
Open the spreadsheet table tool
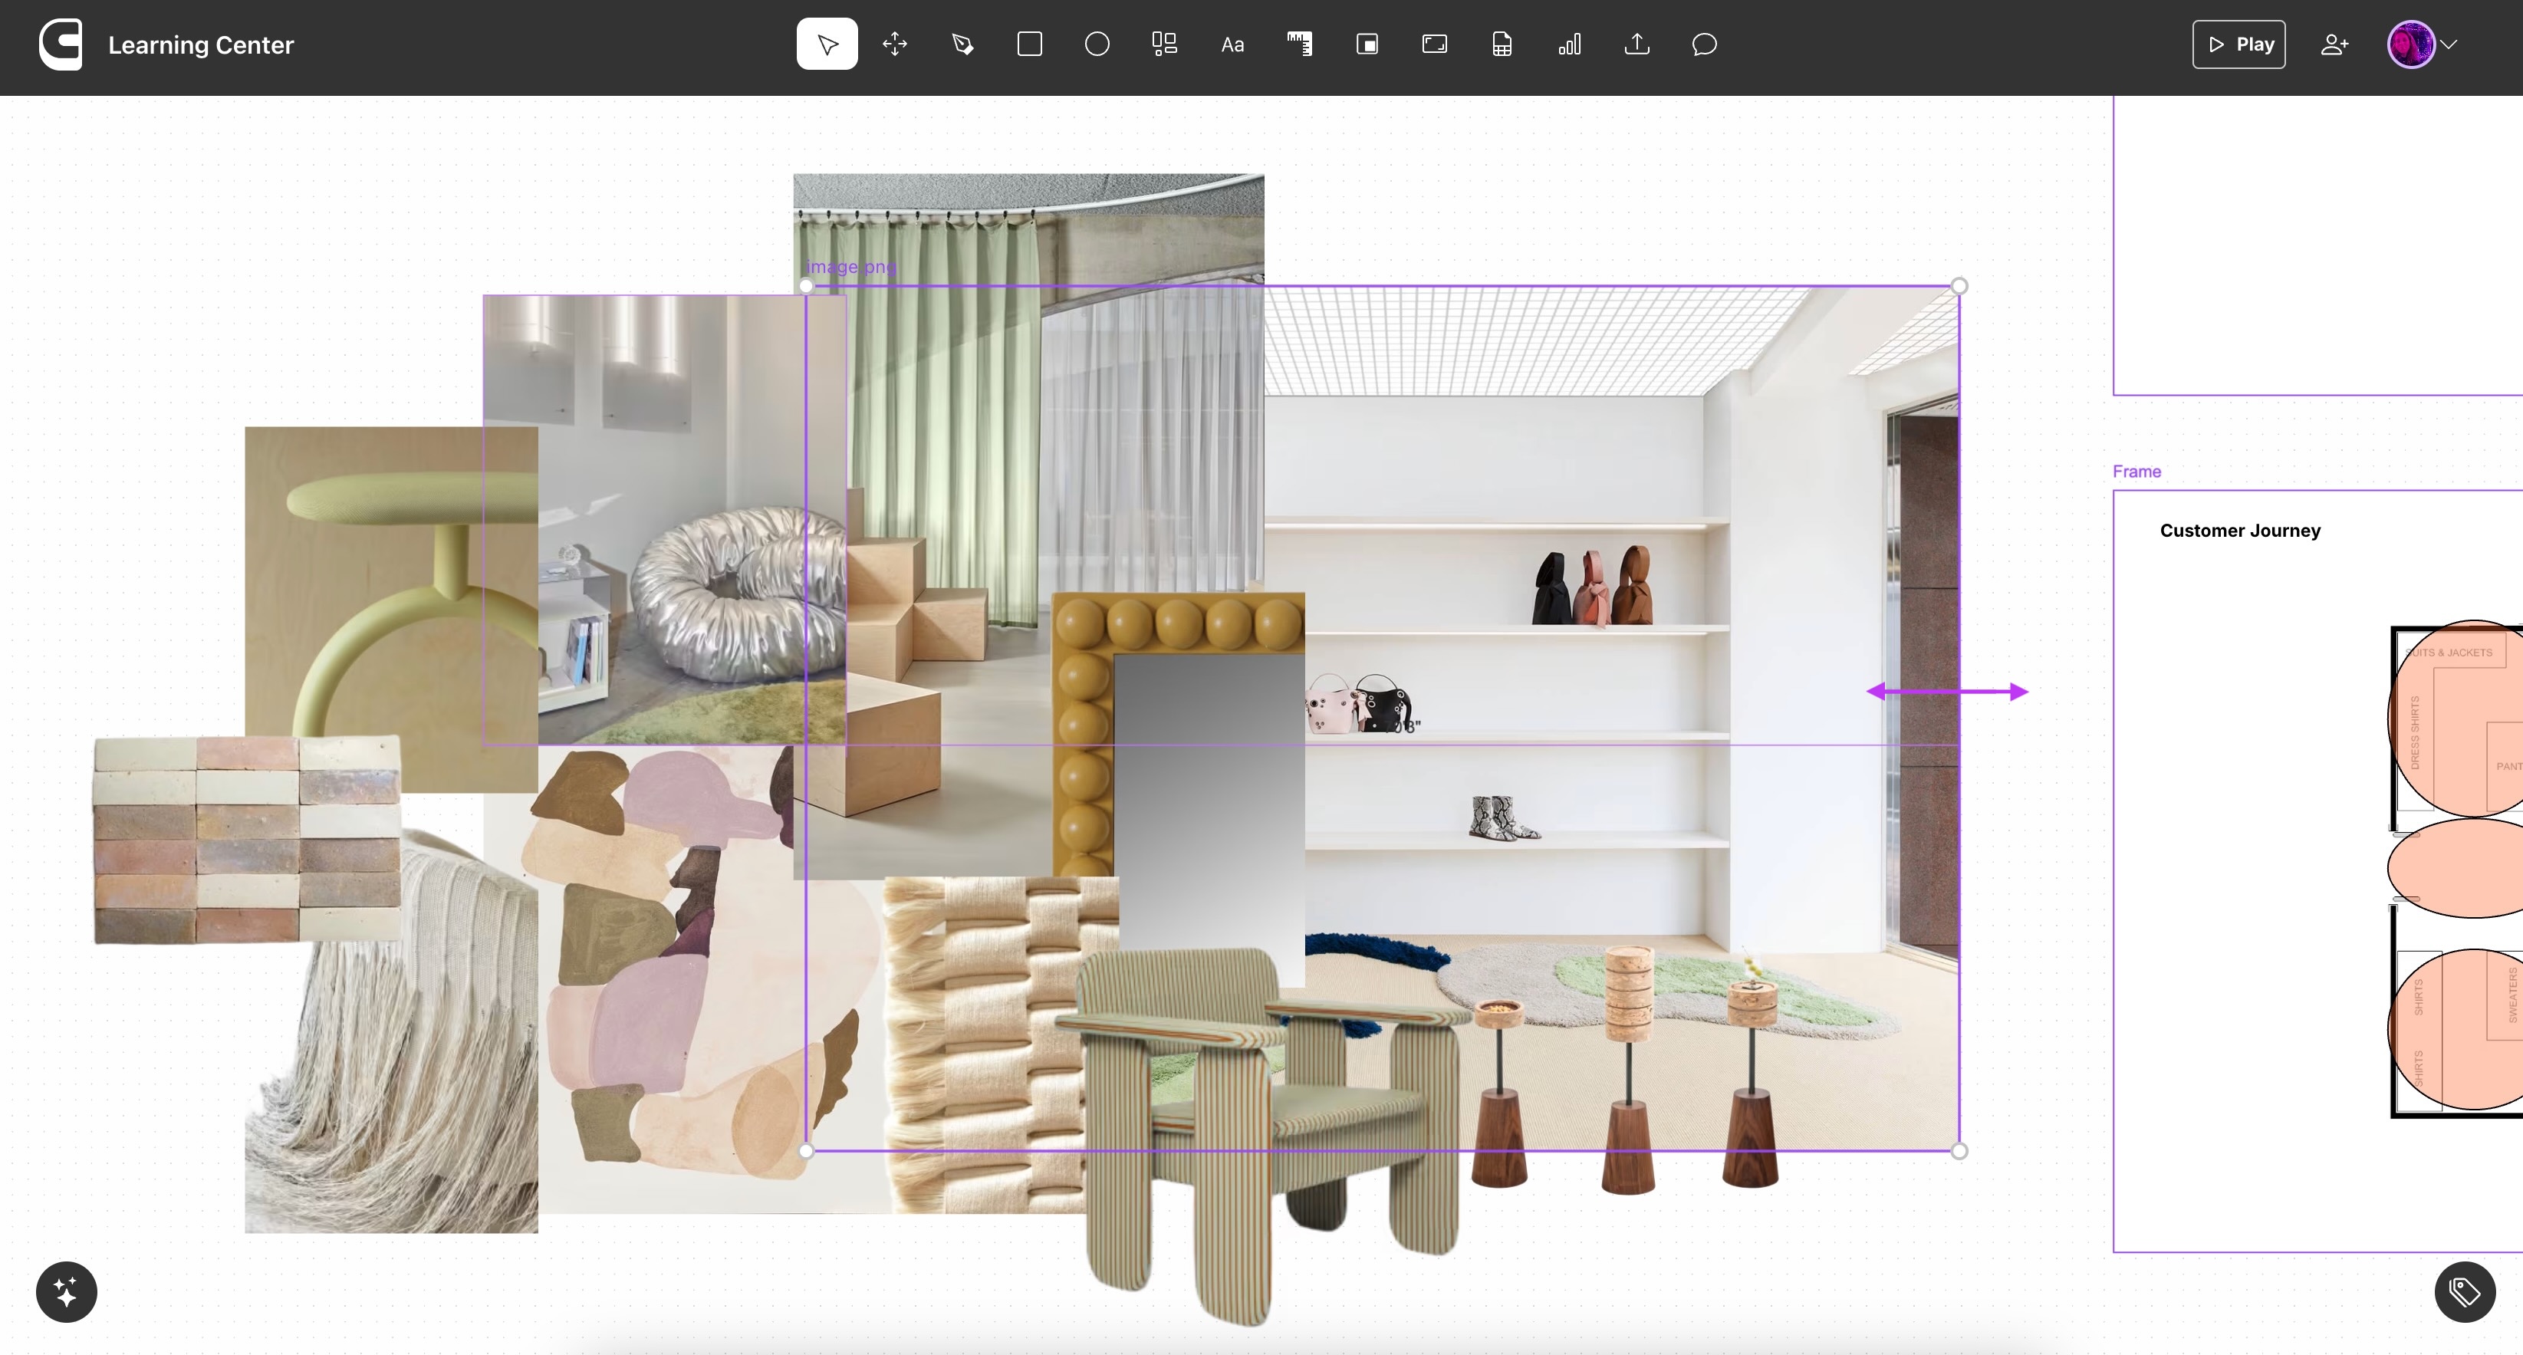(1502, 44)
